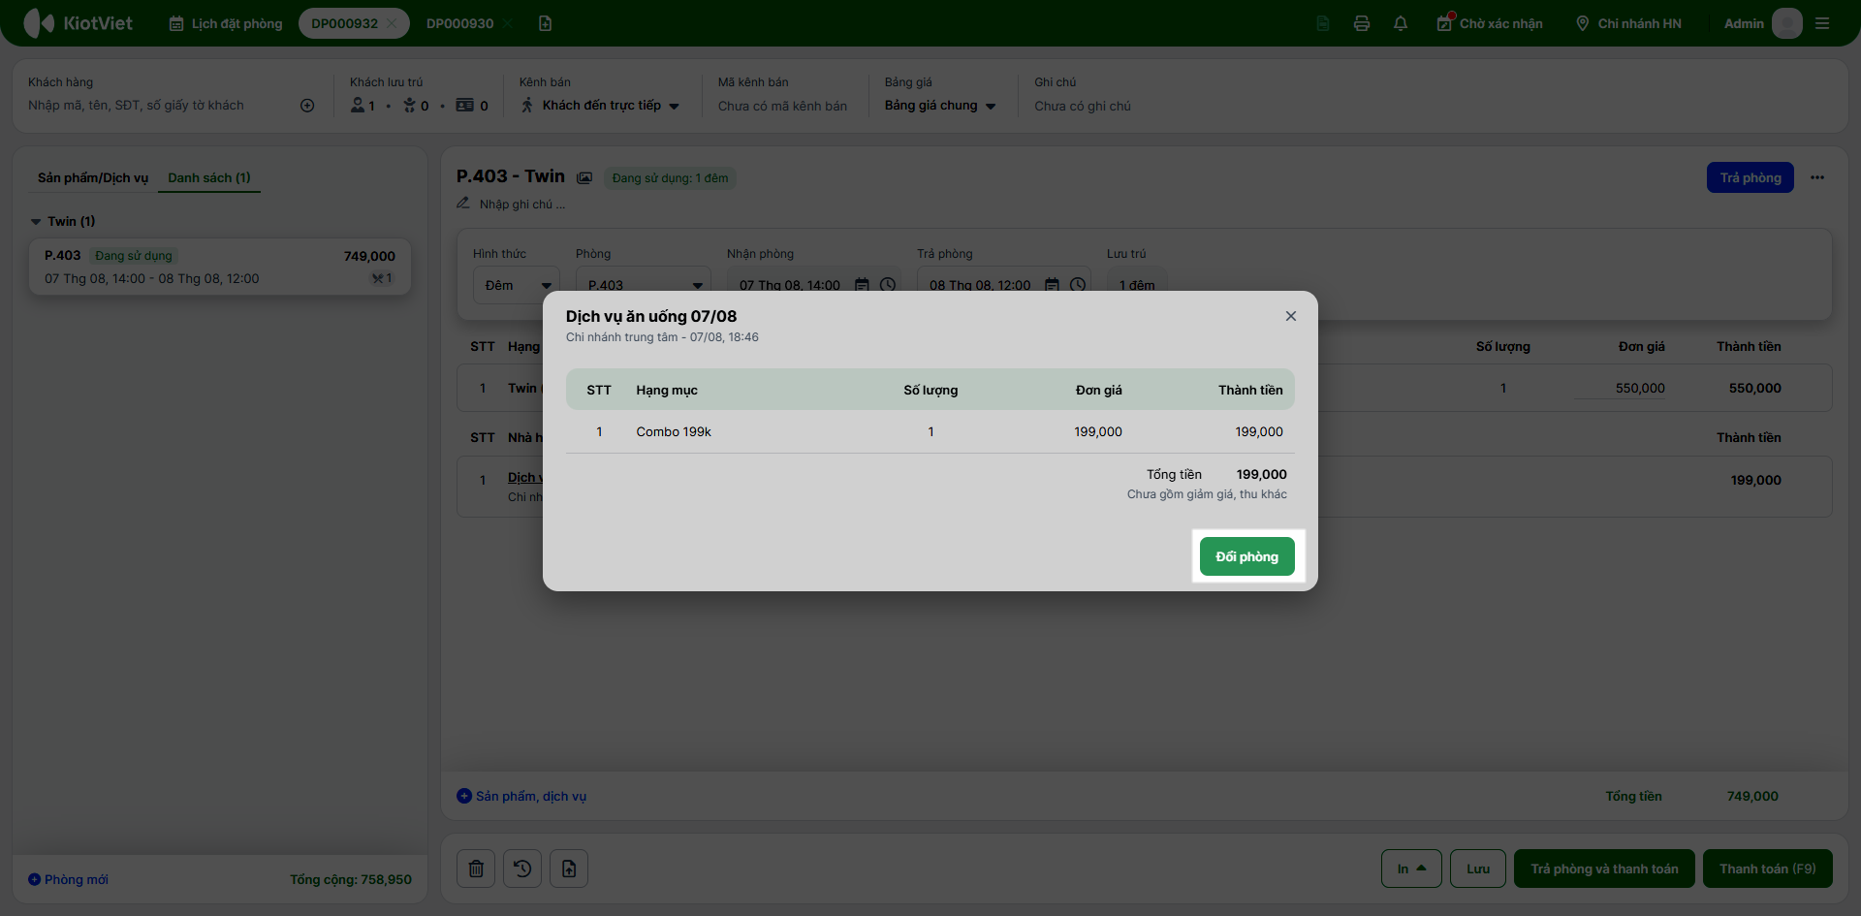Screen dimensions: 1861x916
Task: Open the more options ellipsis menu
Action: [1817, 177]
